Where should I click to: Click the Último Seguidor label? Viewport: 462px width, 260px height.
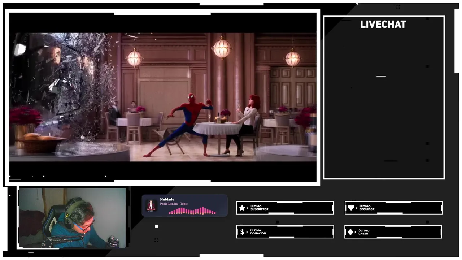[366, 208]
